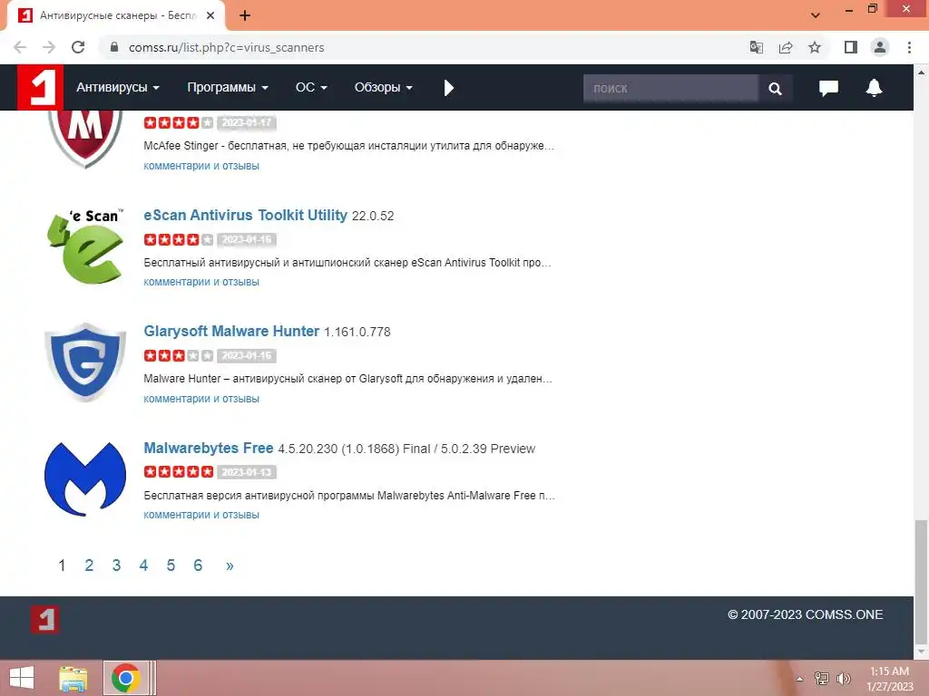Click the Malwarebytes blue M logo
The height and width of the screenshot is (696, 929).
click(x=85, y=478)
